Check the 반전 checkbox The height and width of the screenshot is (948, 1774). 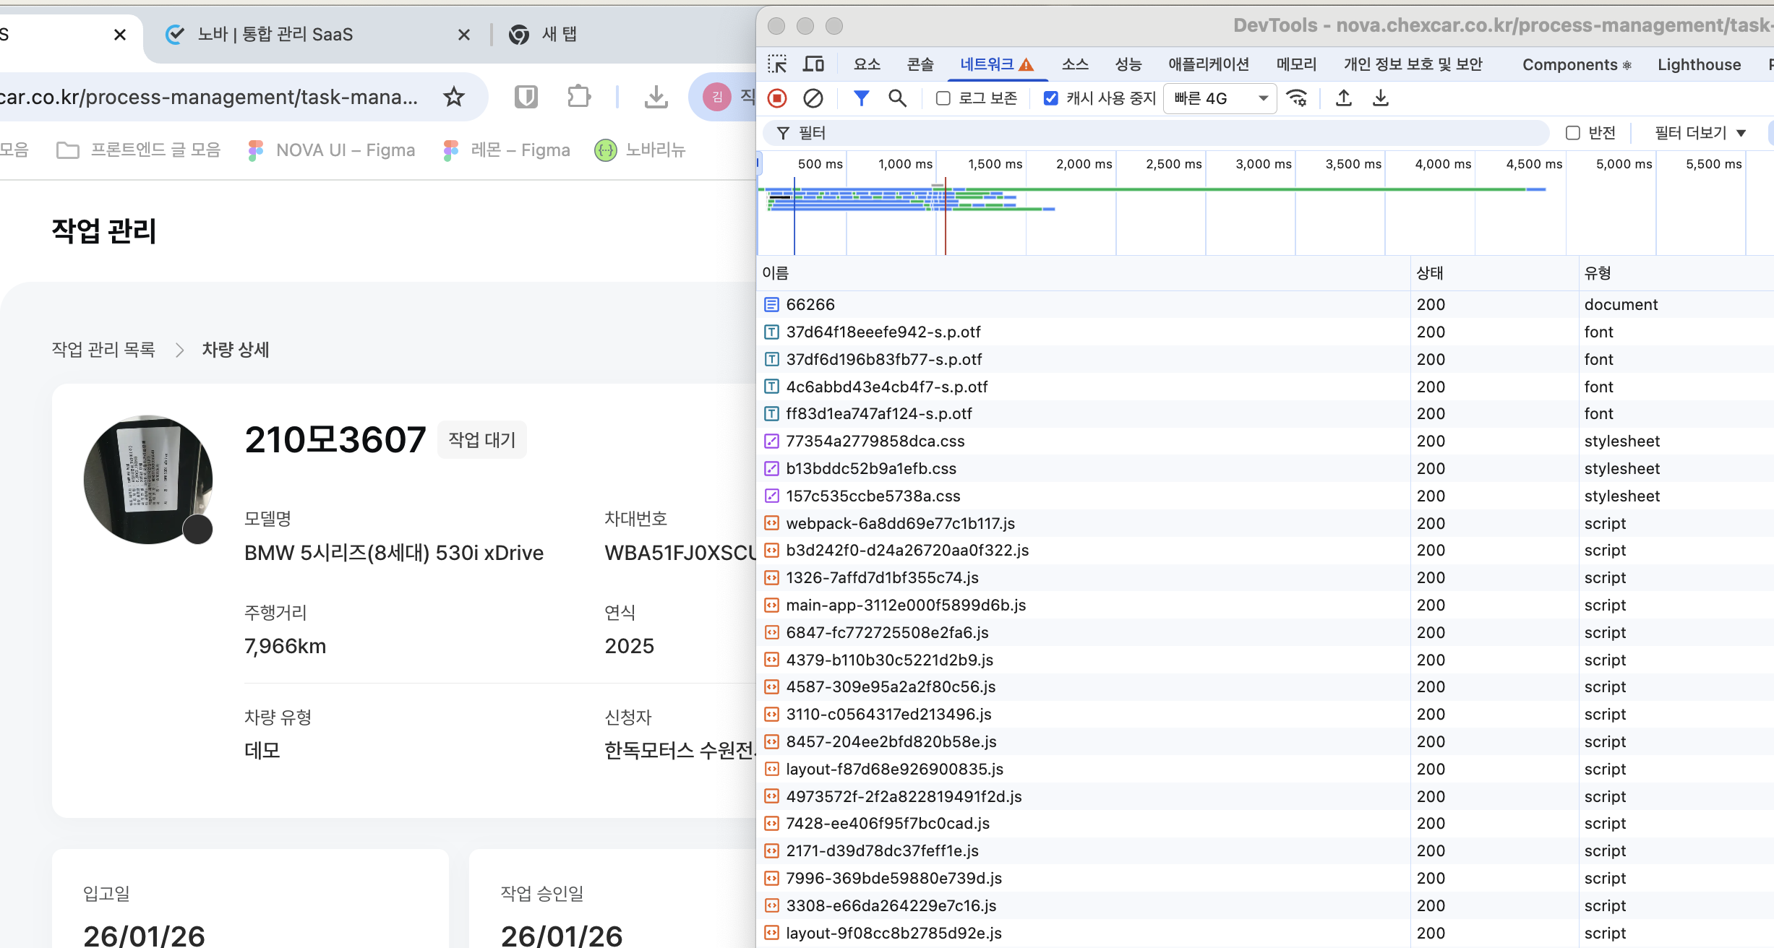pyautogui.click(x=1573, y=133)
